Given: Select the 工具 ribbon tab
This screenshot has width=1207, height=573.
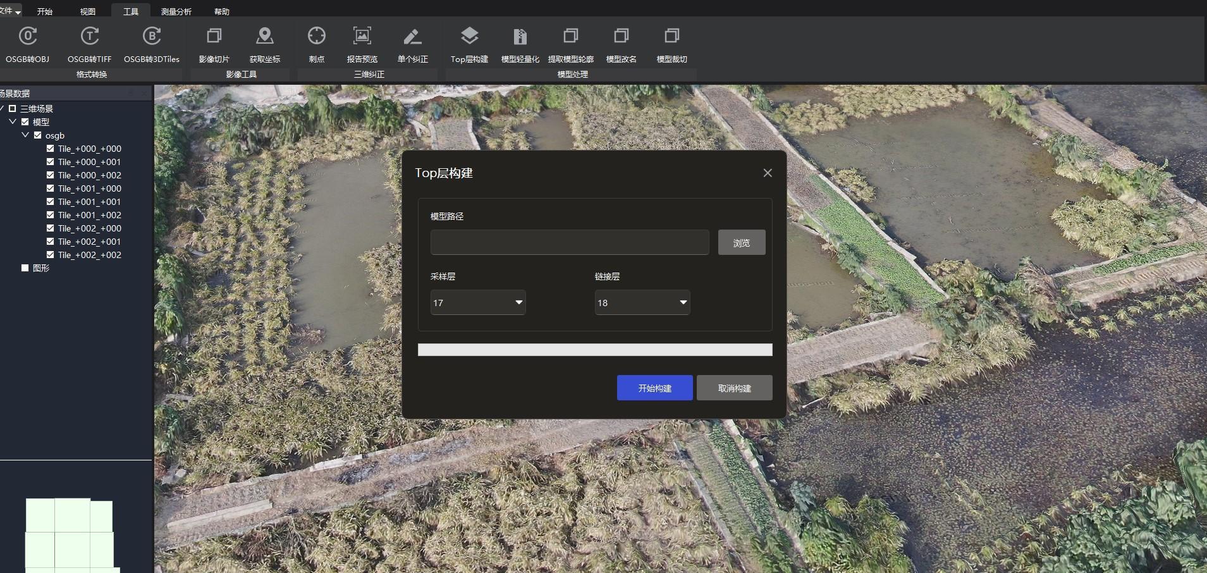Looking at the screenshot, I should 131,11.
